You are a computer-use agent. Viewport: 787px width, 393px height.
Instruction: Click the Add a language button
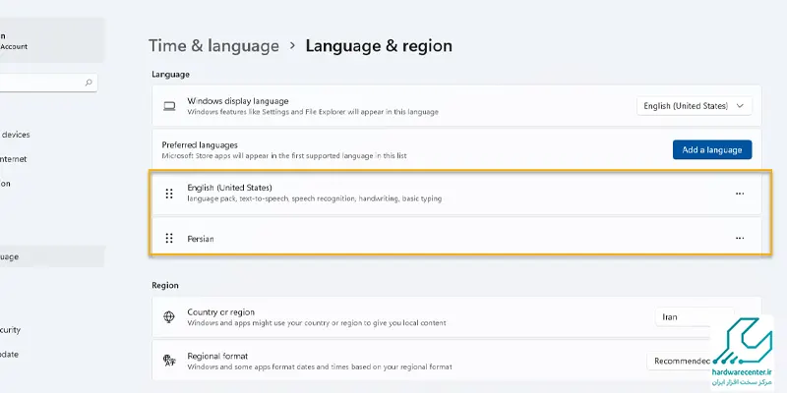pos(712,150)
